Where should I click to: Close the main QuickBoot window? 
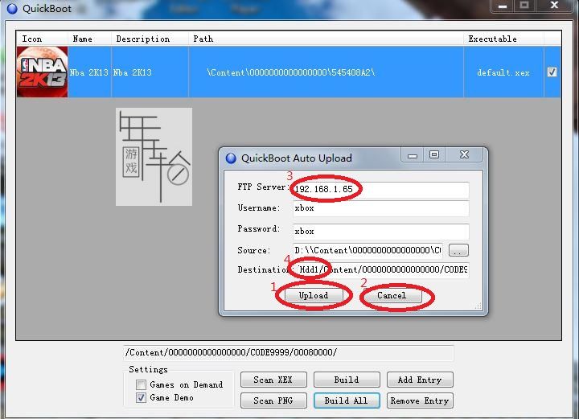click(x=554, y=6)
